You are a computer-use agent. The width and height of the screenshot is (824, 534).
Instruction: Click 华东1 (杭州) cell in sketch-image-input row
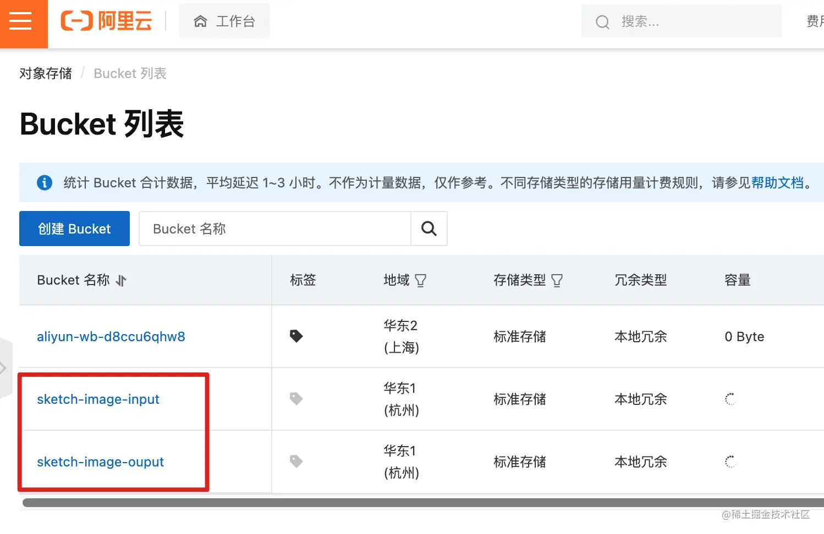402,399
